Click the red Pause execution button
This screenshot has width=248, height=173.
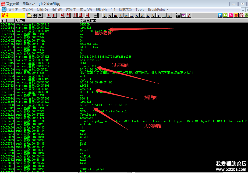(x=54, y=15)
